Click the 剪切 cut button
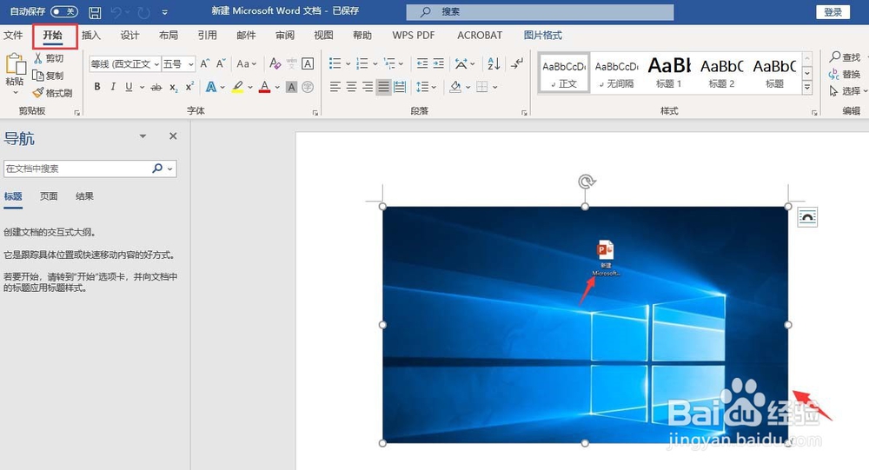The height and width of the screenshot is (470, 869). coord(49,57)
